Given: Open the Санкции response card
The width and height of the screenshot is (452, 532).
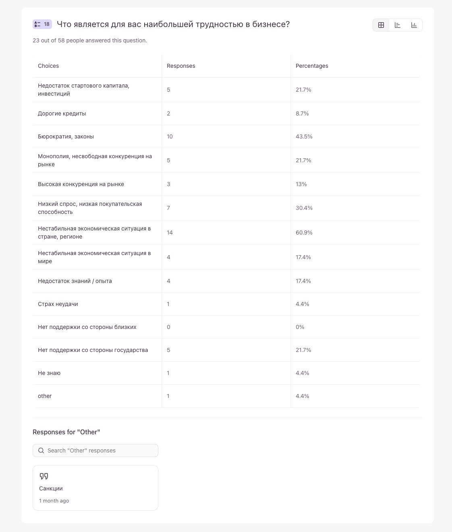Looking at the screenshot, I should tap(95, 488).
